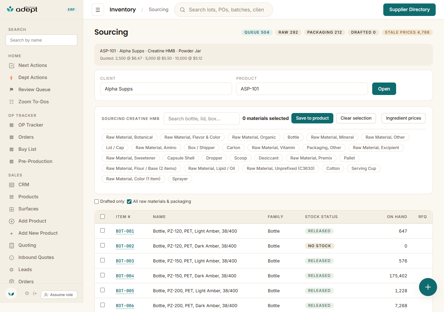Click the Review Queue flag icon
Image resolution: width=444 pixels, height=312 pixels.
11,90
